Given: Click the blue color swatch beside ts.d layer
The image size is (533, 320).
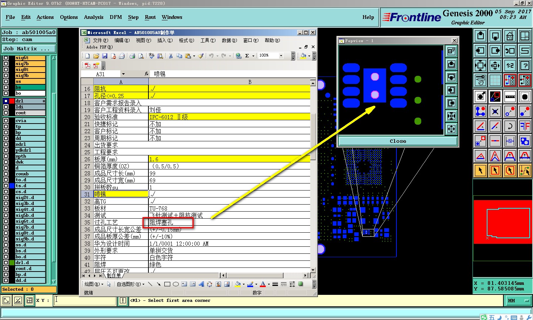Looking at the screenshot, I should [12, 186].
